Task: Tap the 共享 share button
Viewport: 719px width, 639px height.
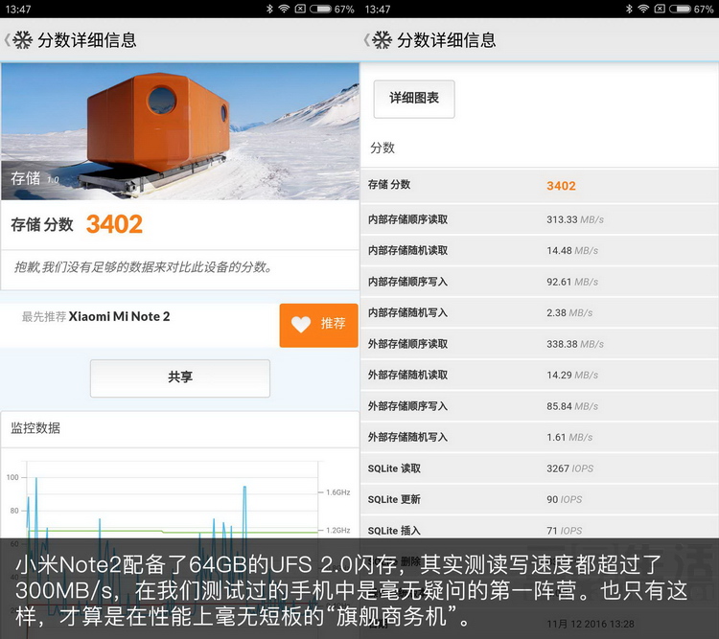Action: pyautogui.click(x=180, y=378)
